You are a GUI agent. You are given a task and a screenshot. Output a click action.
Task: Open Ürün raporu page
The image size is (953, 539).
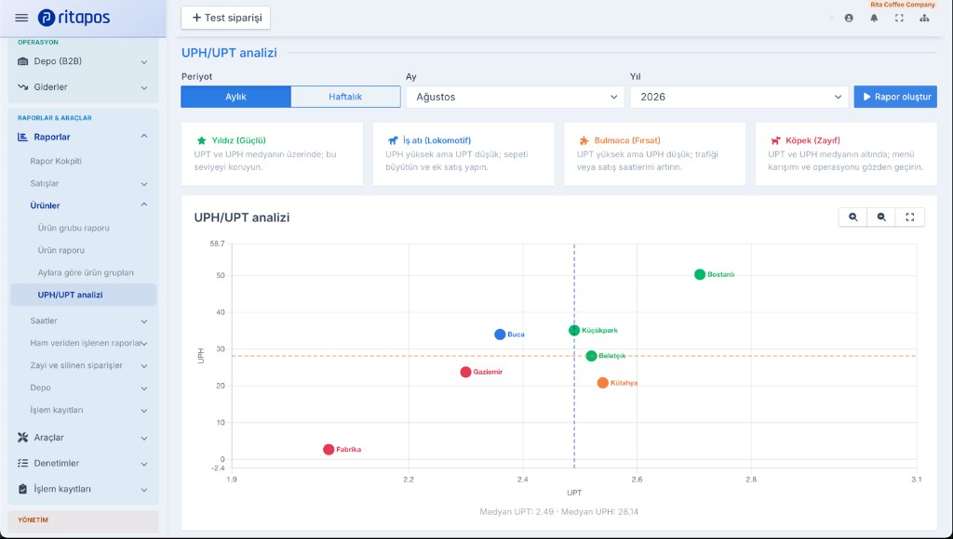[60, 251]
